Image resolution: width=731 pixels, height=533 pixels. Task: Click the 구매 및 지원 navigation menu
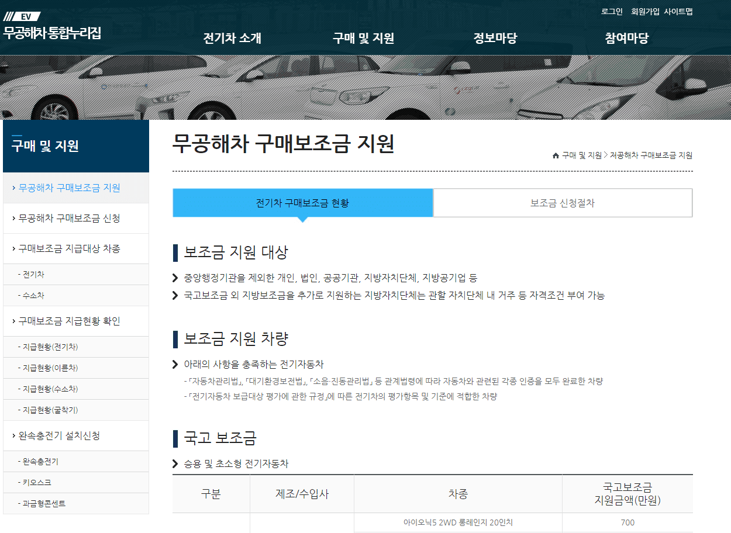[363, 37]
